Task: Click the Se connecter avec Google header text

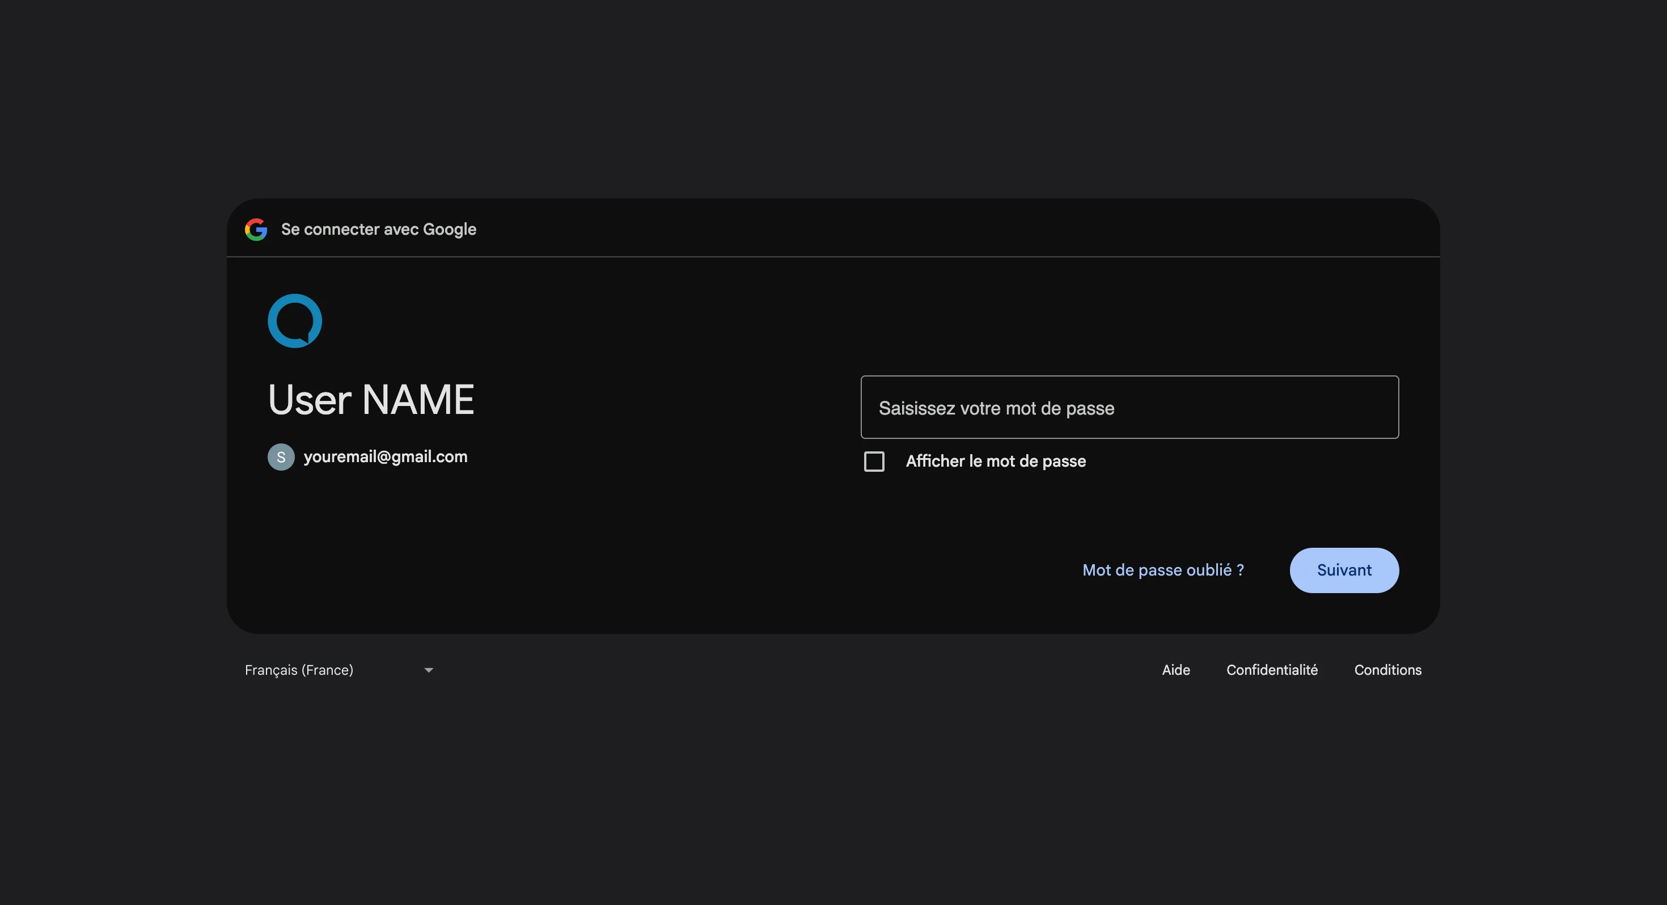Action: pos(379,229)
